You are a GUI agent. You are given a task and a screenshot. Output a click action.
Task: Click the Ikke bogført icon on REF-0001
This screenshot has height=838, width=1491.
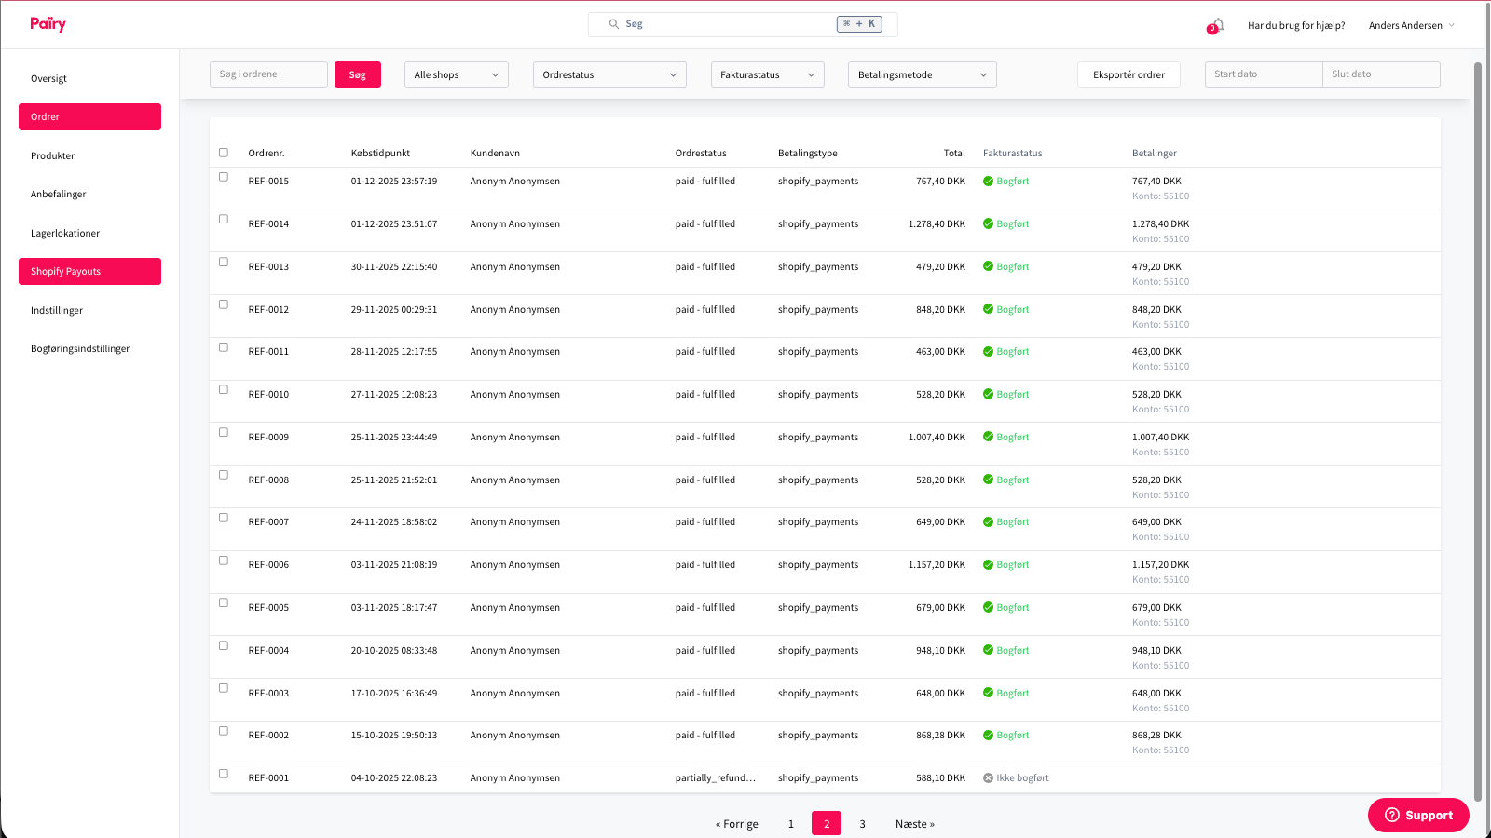pos(988,777)
